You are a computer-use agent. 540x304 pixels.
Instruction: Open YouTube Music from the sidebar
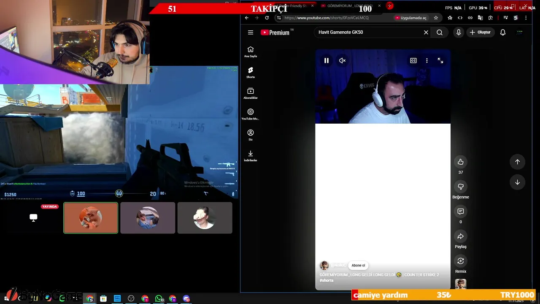[251, 114]
